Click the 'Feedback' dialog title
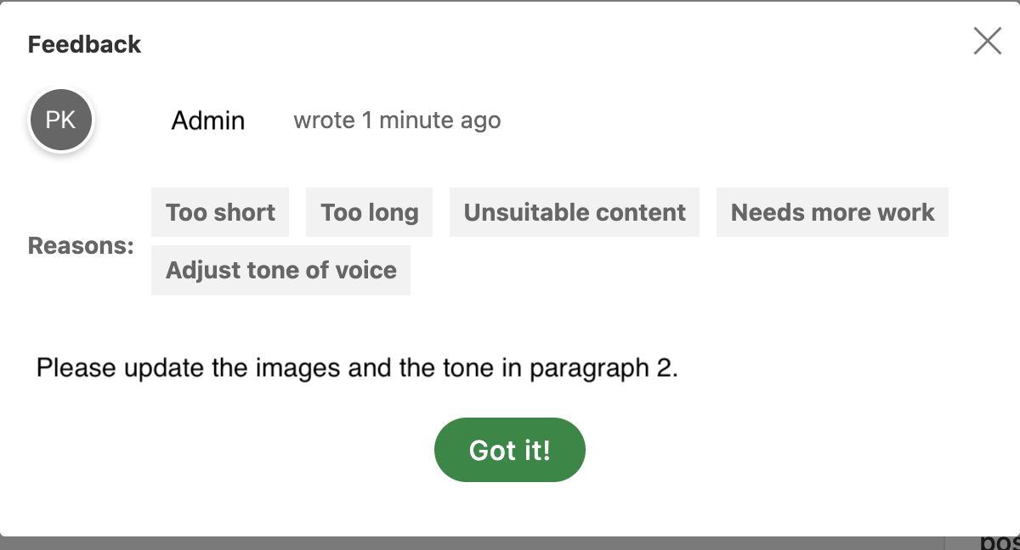Viewport: 1020px width, 550px height. tap(84, 43)
